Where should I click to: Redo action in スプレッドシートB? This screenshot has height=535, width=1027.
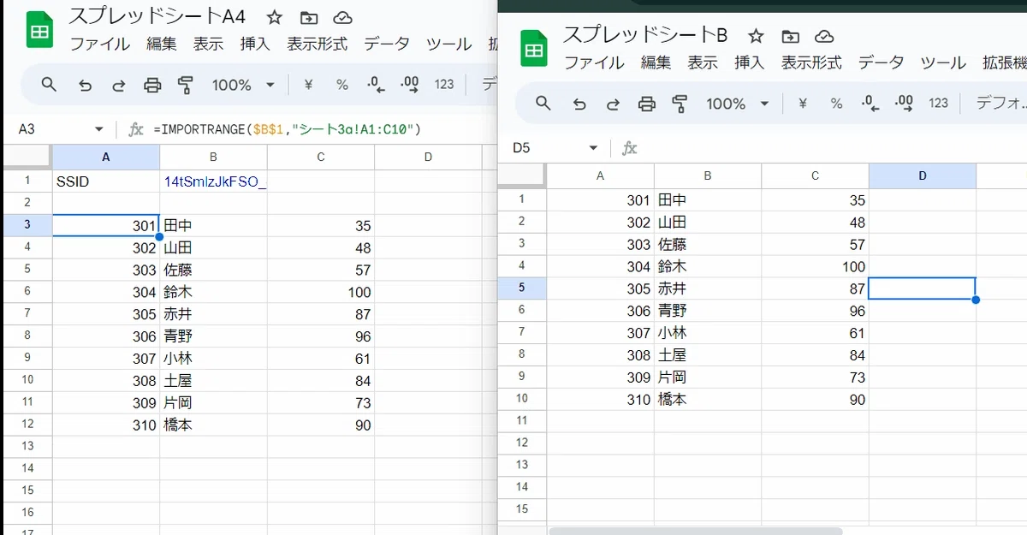[x=613, y=104]
